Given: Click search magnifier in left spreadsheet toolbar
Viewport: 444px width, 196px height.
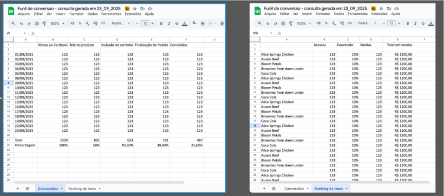Looking at the screenshot, I should [13, 23].
